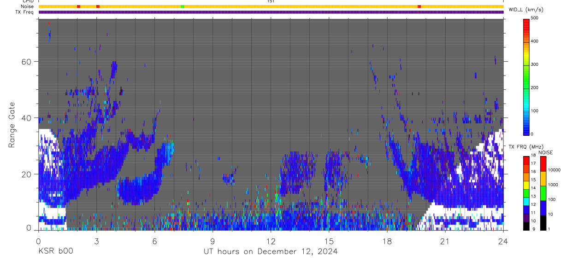Pick the blue swatch in NOISE legend
The image size is (566, 261).
[x=543, y=208]
